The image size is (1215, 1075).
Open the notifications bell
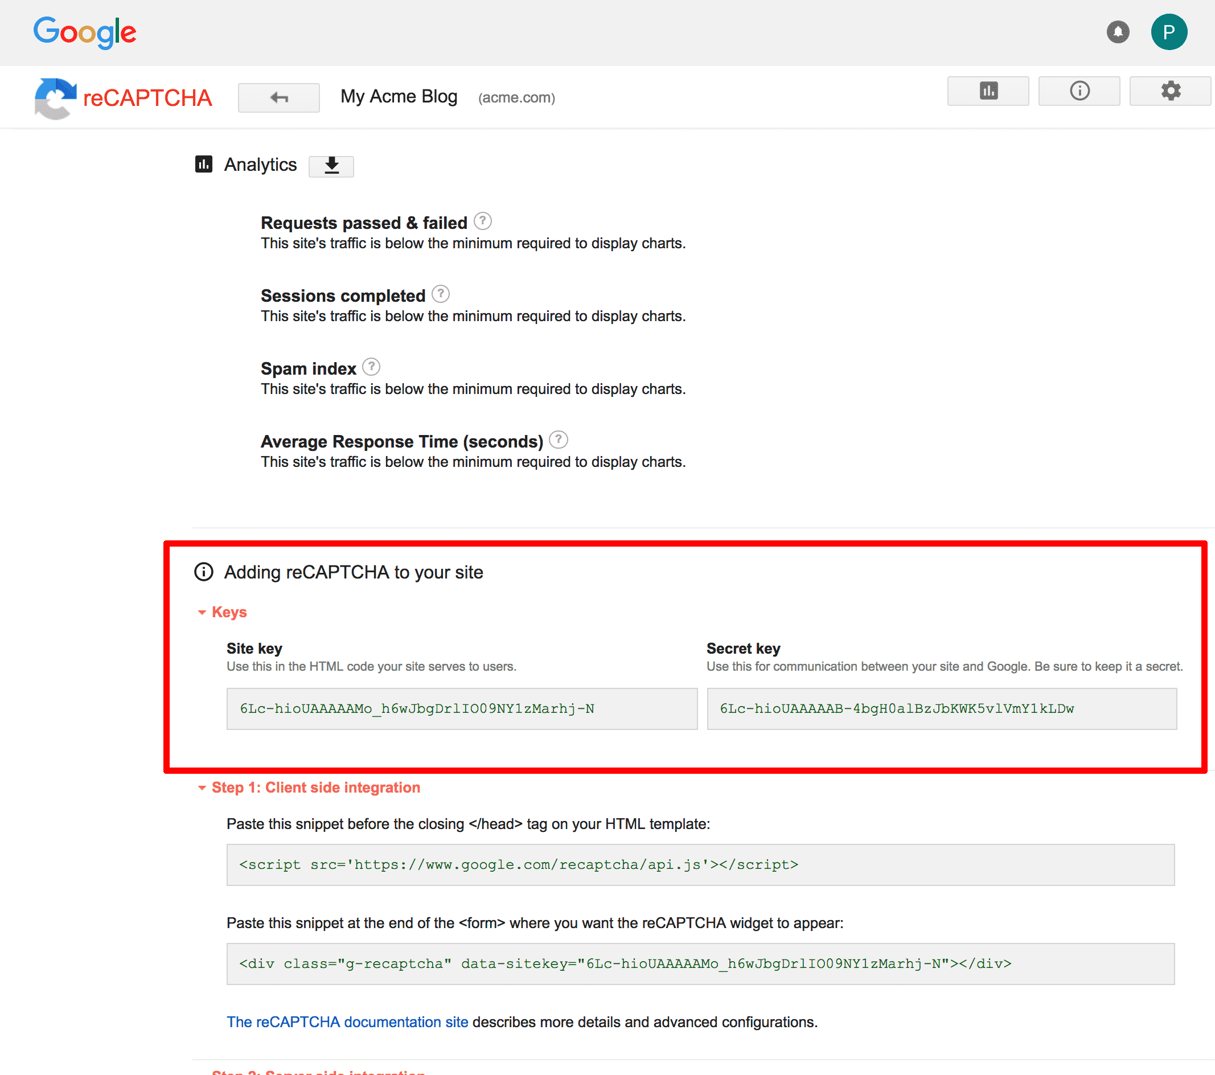(x=1118, y=32)
